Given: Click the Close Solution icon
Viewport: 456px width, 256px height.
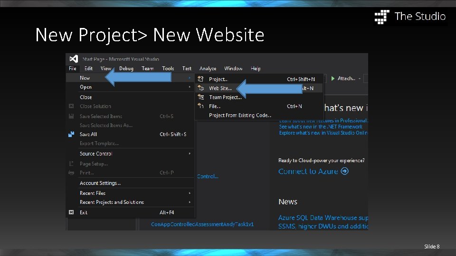Looking at the screenshot, I should click(x=71, y=106).
